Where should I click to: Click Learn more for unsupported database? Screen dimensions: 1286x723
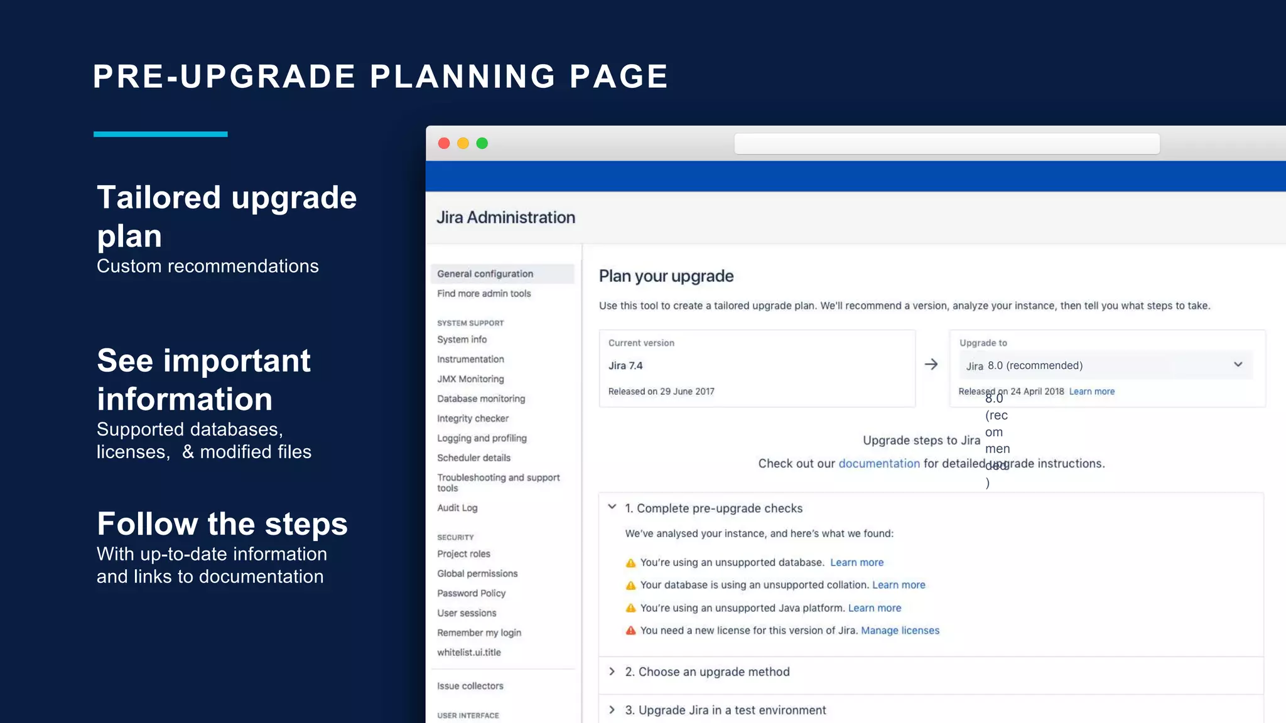856,563
